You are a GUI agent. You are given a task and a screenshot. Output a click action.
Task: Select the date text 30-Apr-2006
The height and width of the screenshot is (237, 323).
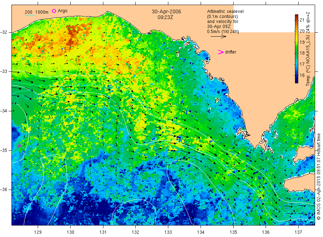[167, 11]
